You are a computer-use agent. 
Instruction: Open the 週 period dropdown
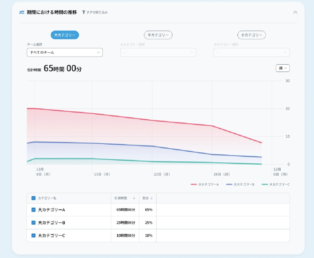(x=282, y=68)
